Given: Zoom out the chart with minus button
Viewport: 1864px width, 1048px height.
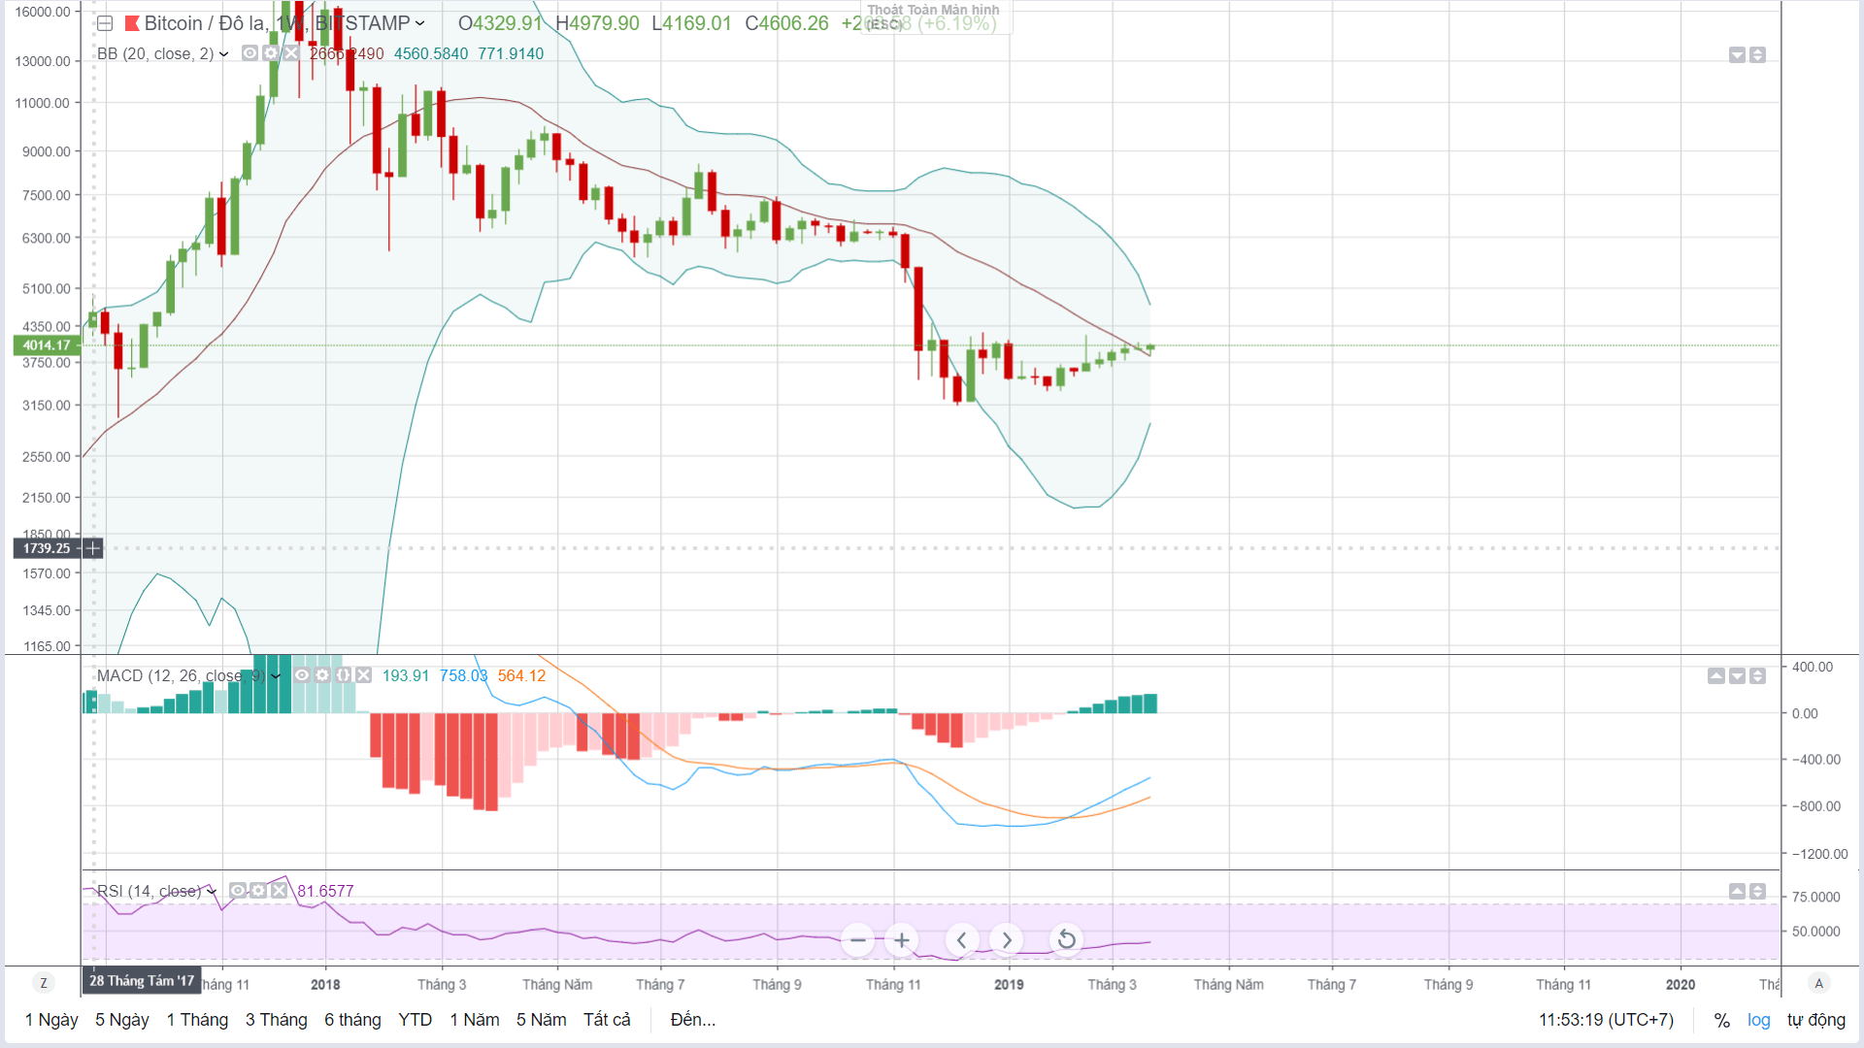Looking at the screenshot, I should click(858, 939).
